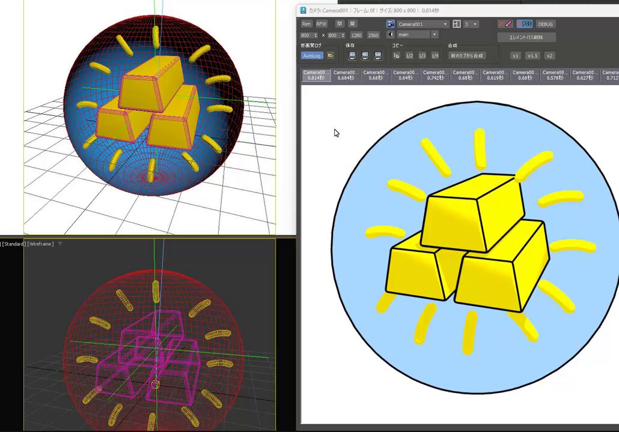Select the render tab showing 0.619秒
619x432 pixels.
[x=495, y=75]
